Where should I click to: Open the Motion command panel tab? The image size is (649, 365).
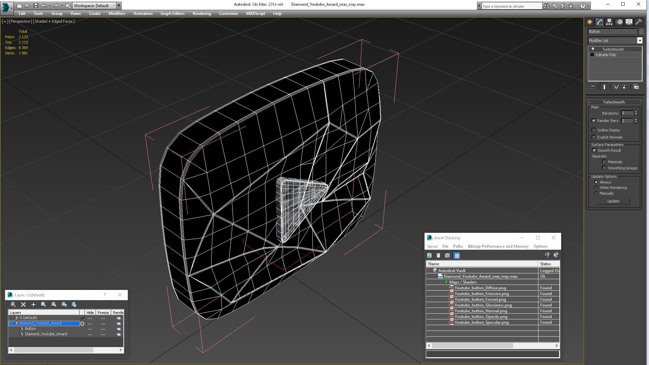[619, 22]
